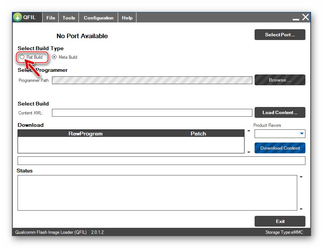Image resolution: width=323 pixels, height=248 pixels.
Task: Open the File menu
Action: (x=50, y=18)
